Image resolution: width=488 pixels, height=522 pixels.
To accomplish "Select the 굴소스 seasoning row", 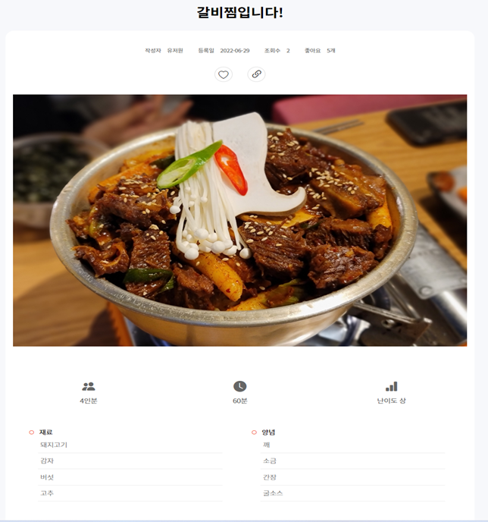I will click(352, 493).
